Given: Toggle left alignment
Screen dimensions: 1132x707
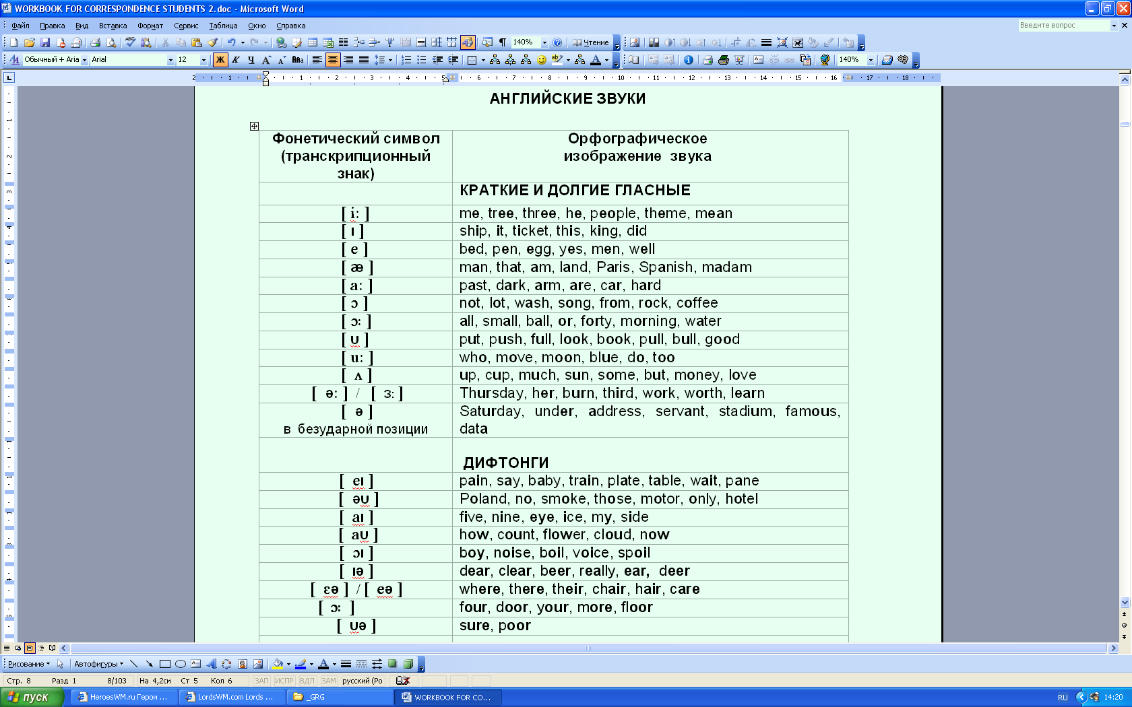Looking at the screenshot, I should [317, 60].
